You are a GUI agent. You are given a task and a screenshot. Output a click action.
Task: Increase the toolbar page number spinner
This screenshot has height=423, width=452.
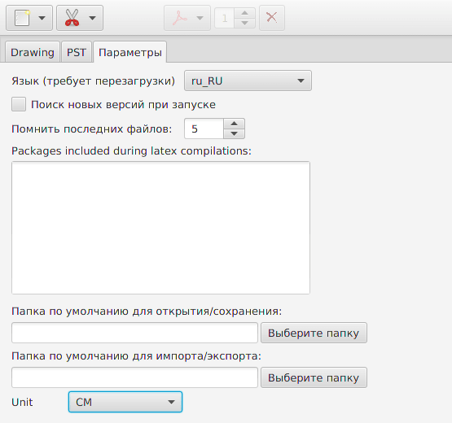click(245, 13)
